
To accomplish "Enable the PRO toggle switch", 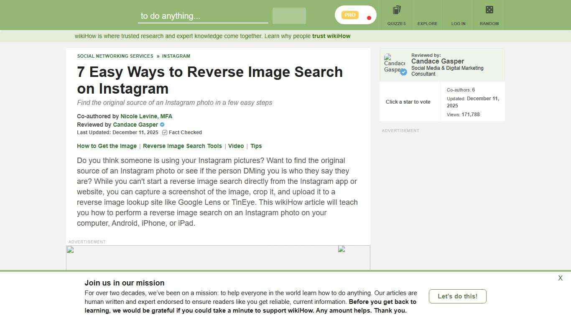I will [355, 15].
